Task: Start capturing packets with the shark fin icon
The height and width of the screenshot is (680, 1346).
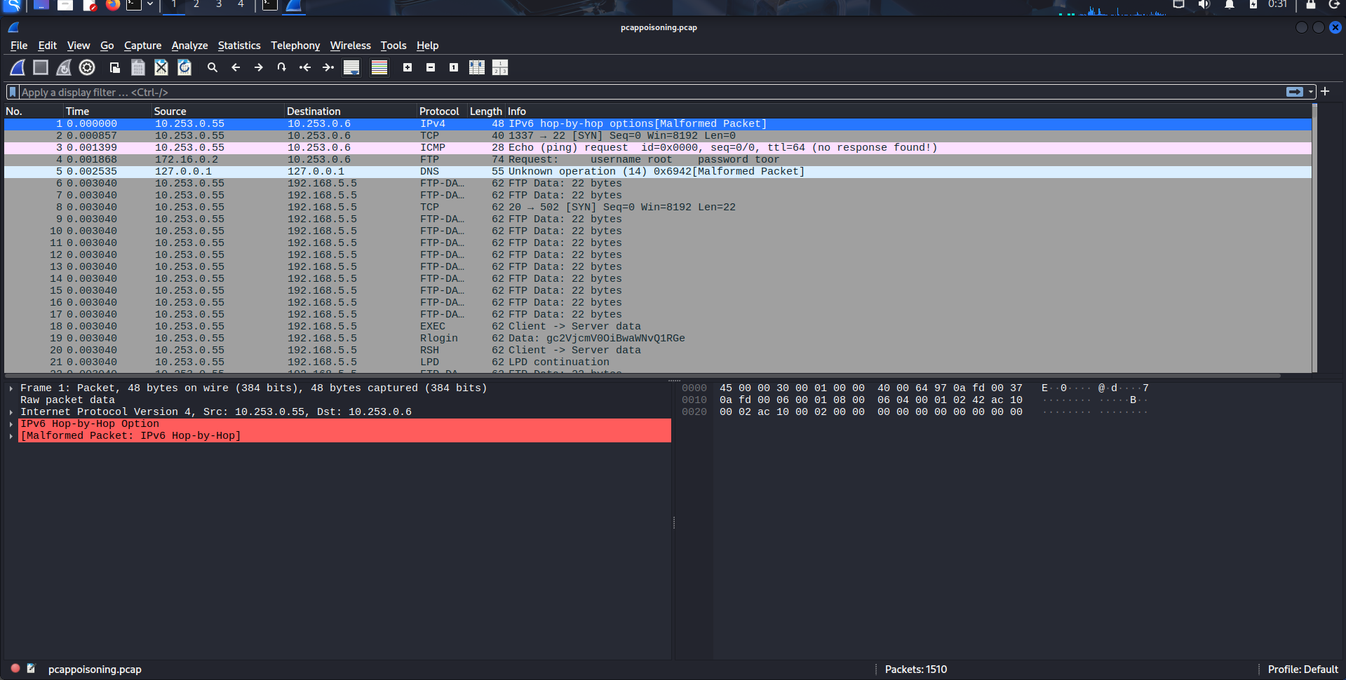Action: [x=18, y=67]
